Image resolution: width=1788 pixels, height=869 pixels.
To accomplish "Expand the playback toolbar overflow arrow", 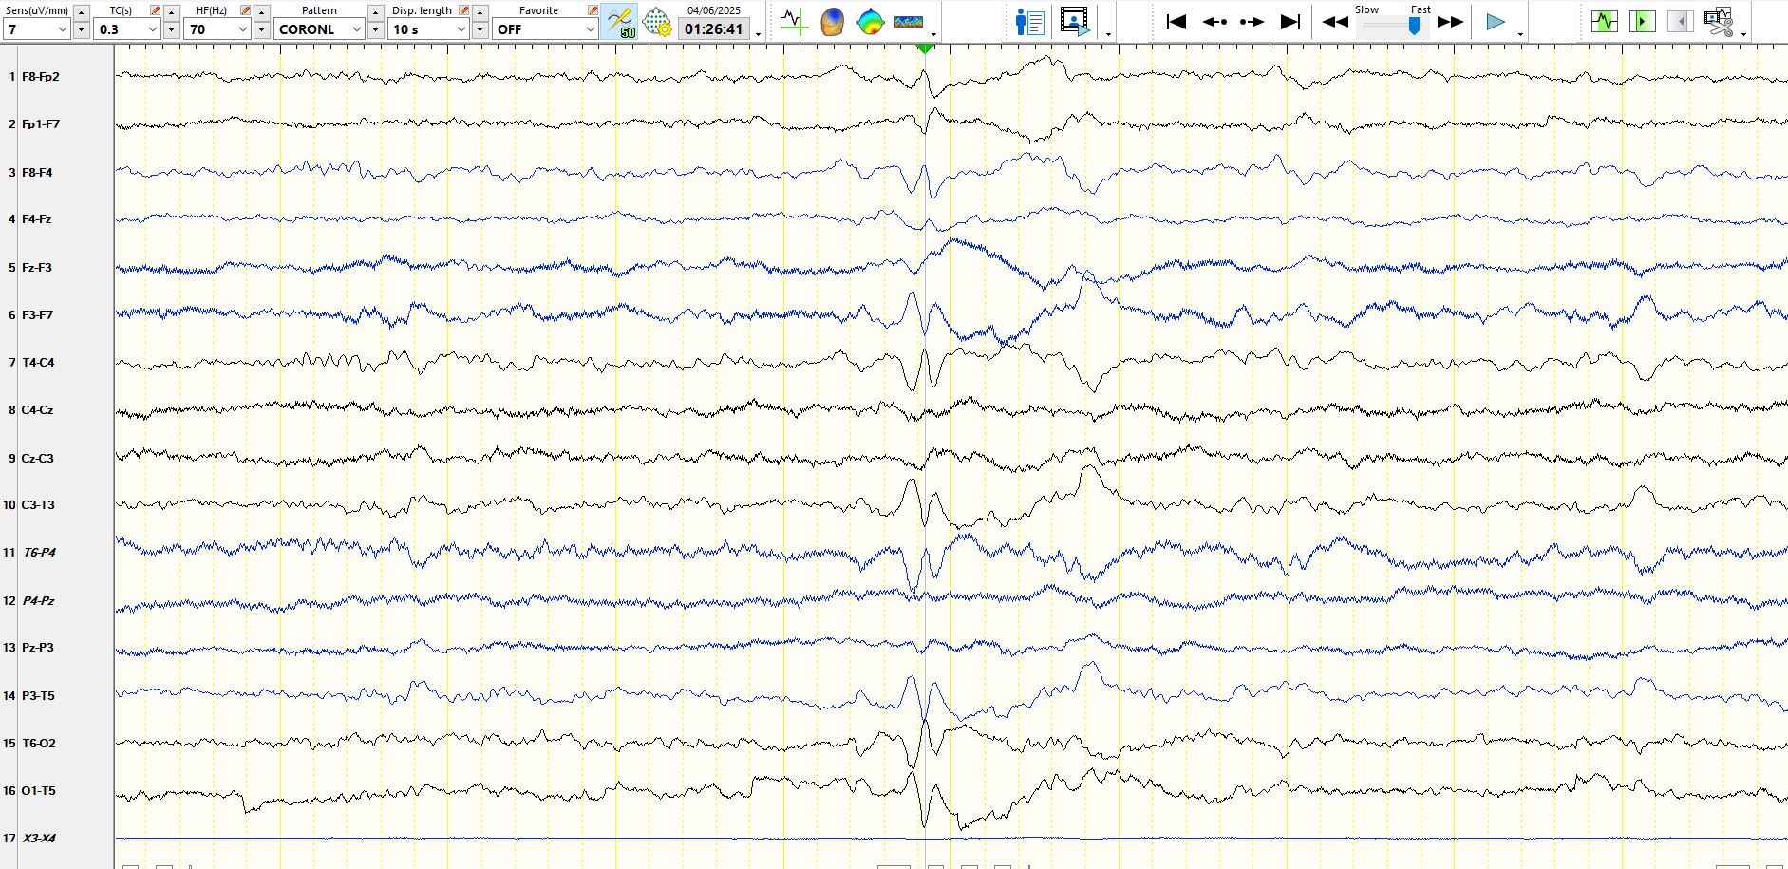I will coord(1520,34).
